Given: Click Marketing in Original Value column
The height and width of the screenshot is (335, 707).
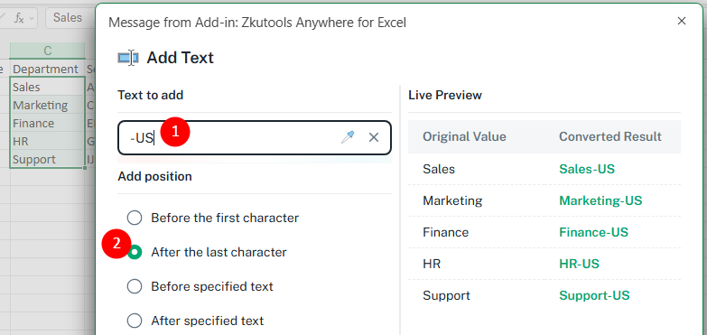Looking at the screenshot, I should coord(452,200).
